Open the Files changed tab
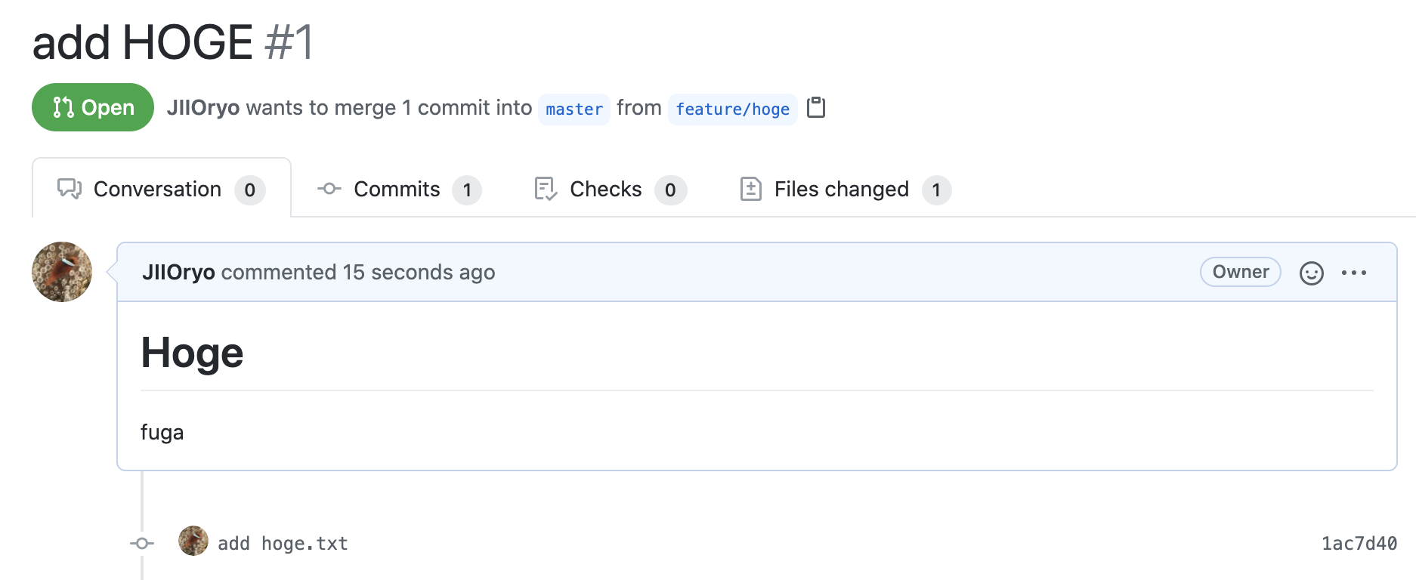This screenshot has width=1416, height=580. 842,189
